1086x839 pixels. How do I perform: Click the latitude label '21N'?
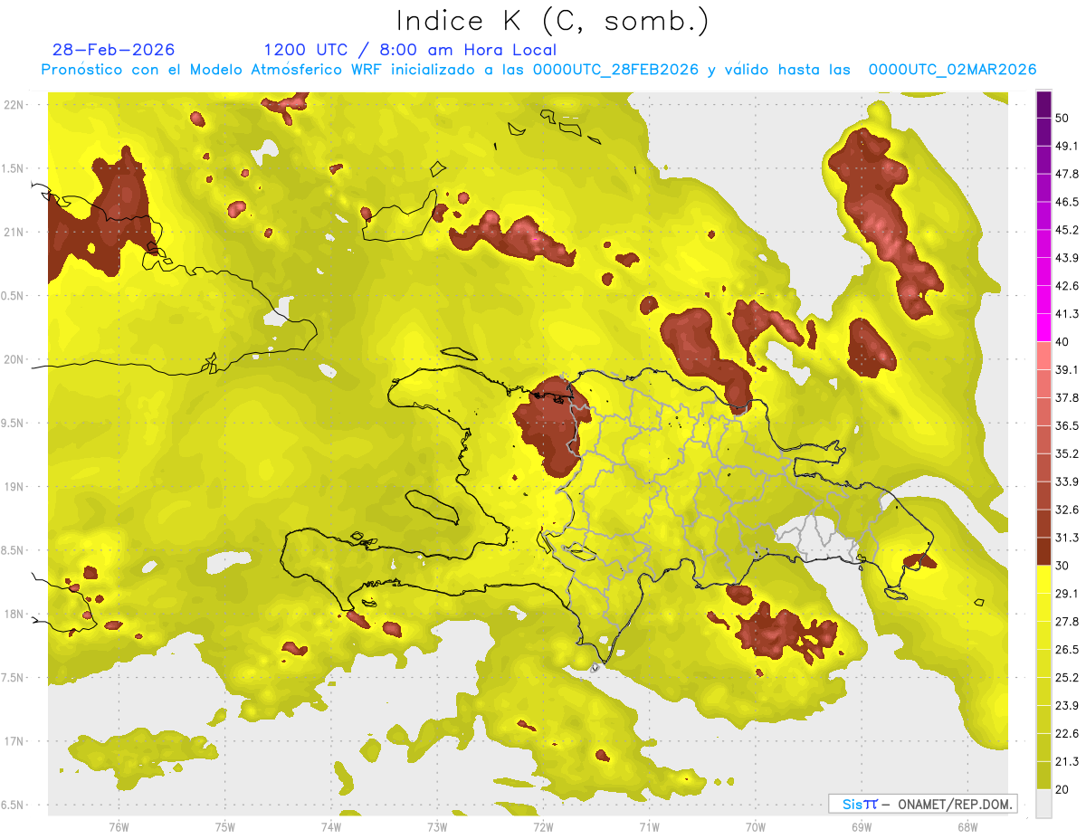(x=14, y=232)
